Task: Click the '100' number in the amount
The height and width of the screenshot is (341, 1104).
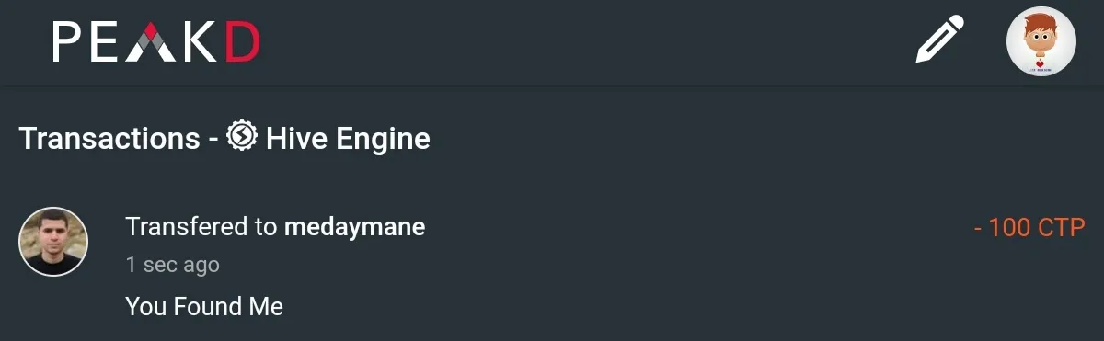Action: (1009, 227)
